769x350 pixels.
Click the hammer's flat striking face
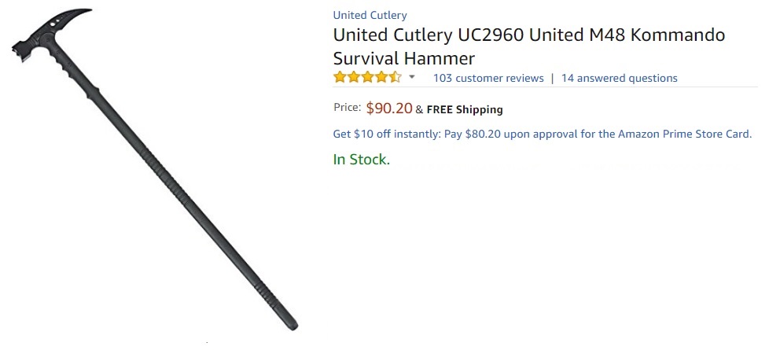pos(17,48)
